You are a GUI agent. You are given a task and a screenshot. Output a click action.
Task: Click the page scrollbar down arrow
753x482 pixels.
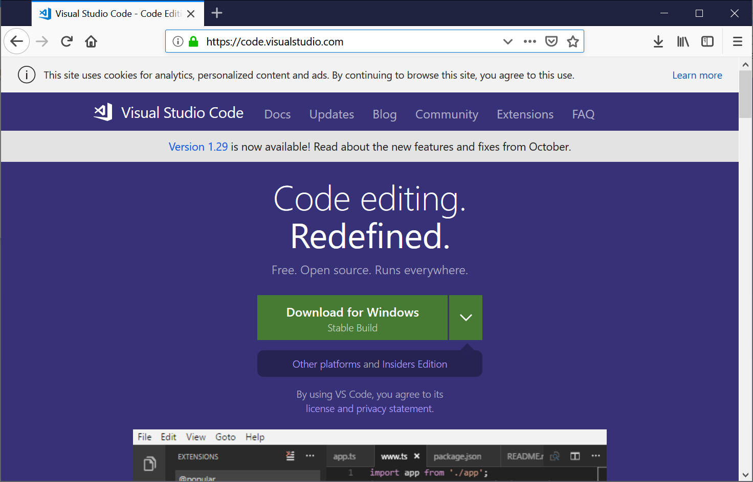click(x=745, y=475)
